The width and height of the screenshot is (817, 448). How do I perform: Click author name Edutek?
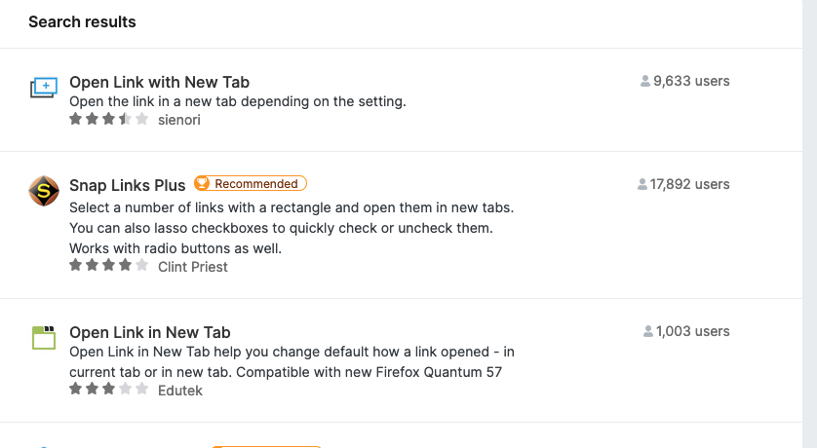click(x=180, y=390)
